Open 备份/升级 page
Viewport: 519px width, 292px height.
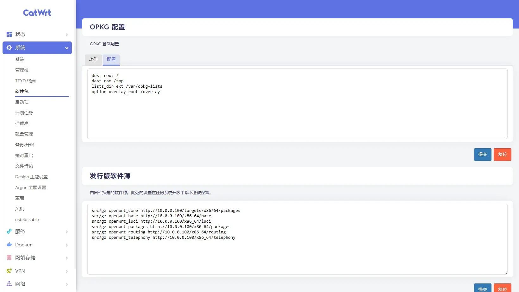tap(25, 145)
